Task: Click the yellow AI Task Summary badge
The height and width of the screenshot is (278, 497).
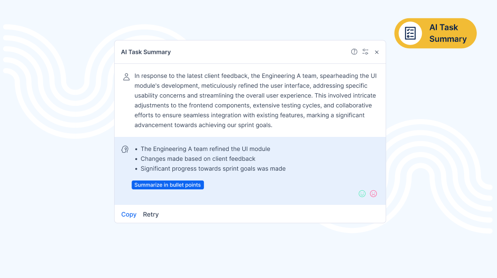Action: point(435,33)
